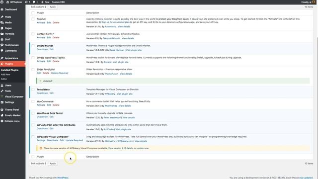Click the Appearance brush icon in the sidebar
Viewport: 318px width, 179px height.
point(2,58)
